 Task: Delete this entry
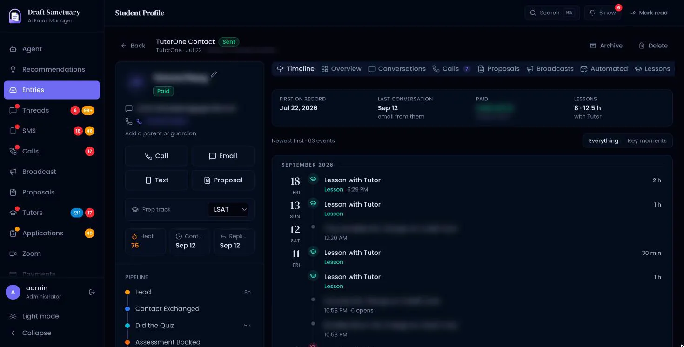(653, 46)
